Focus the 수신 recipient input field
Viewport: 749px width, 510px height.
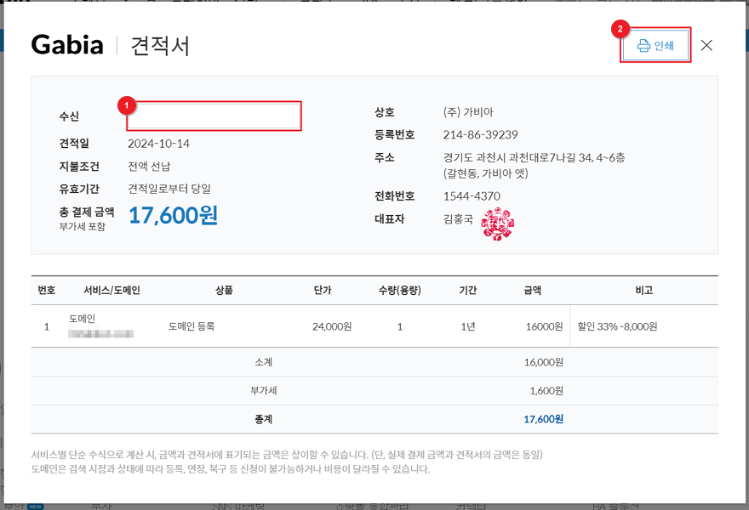pos(214,116)
